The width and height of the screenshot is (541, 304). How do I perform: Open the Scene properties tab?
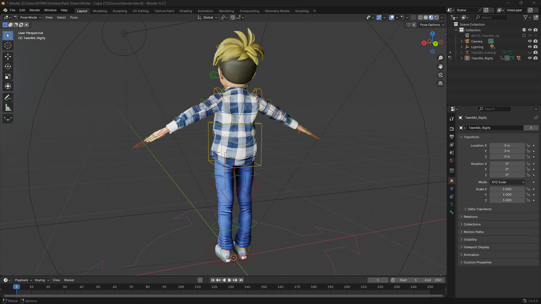tap(452, 152)
